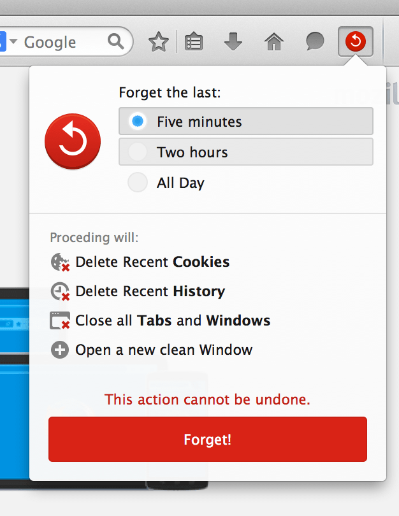This screenshot has height=516, width=399.
Task: Select the Five minutes radio option
Action: [x=138, y=121]
